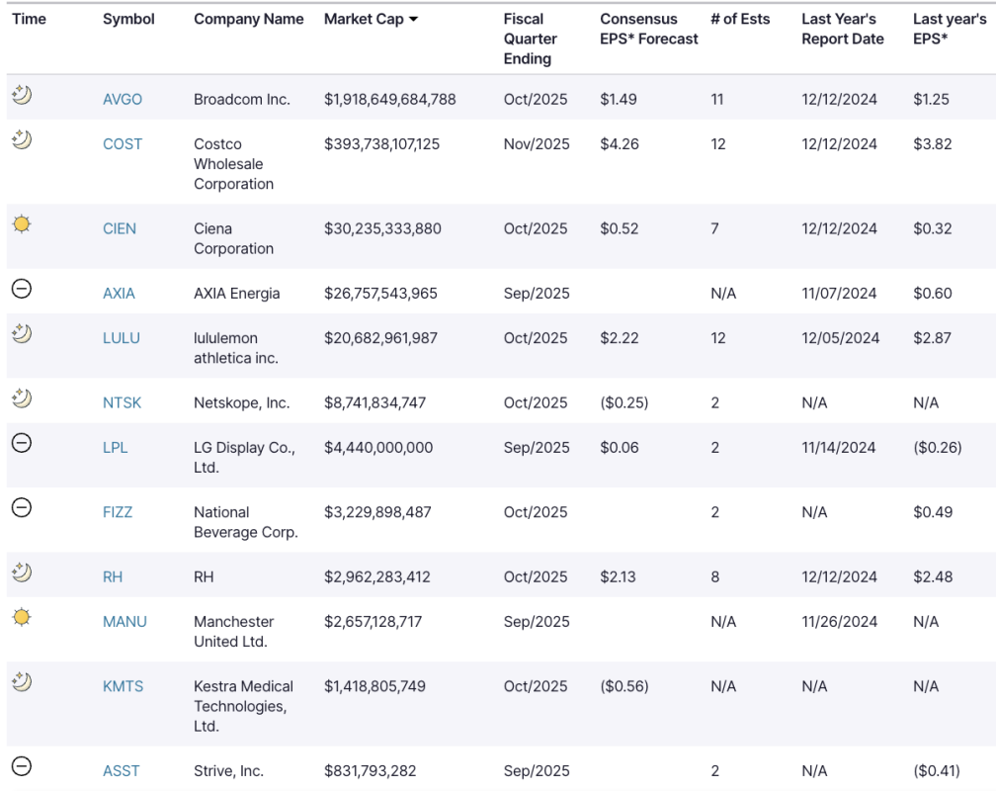Click the time-not-supplied icon for AXIA
Viewport: 996px width, 791px height.
pos(21,289)
